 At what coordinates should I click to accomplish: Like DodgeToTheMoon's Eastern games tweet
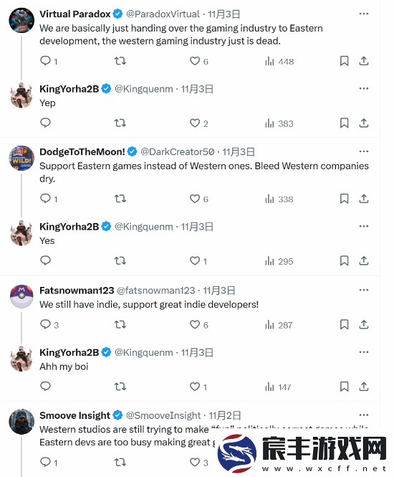(x=199, y=199)
